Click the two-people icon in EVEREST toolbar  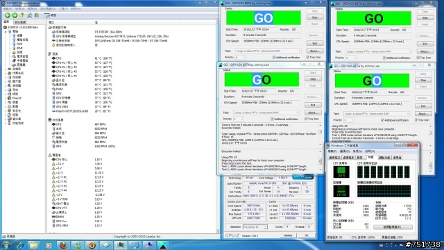pyautogui.click(x=37, y=15)
